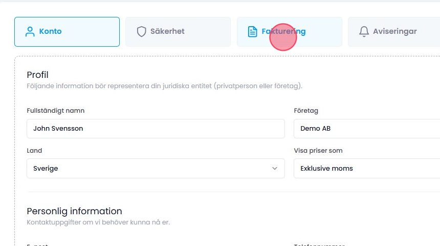Click the Företag field containing Demo AB

366,129
